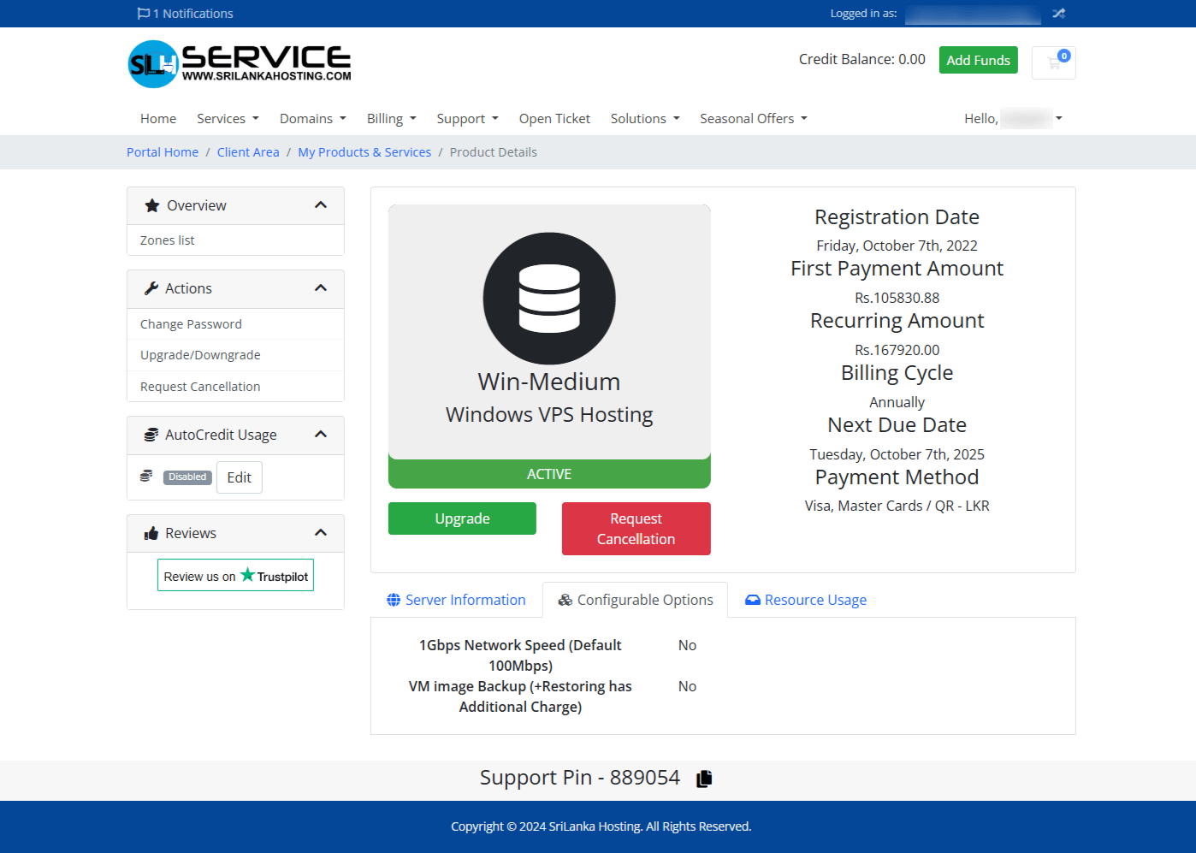
Task: Click the Product Details breadcrumb text
Action: coord(494,152)
